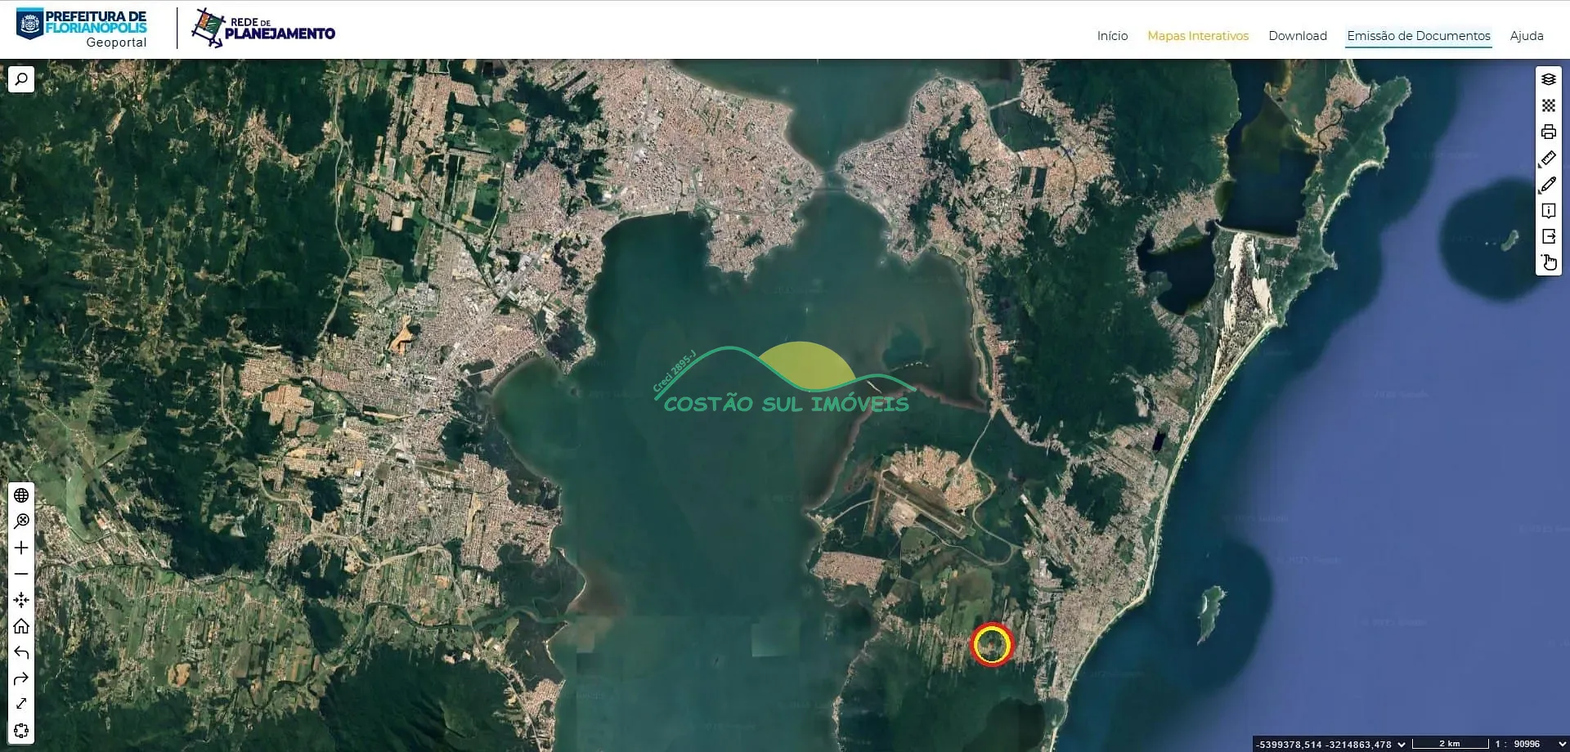Open coordinate system dropdown arrow
Screen dimensions: 1570x752
[1402, 744]
